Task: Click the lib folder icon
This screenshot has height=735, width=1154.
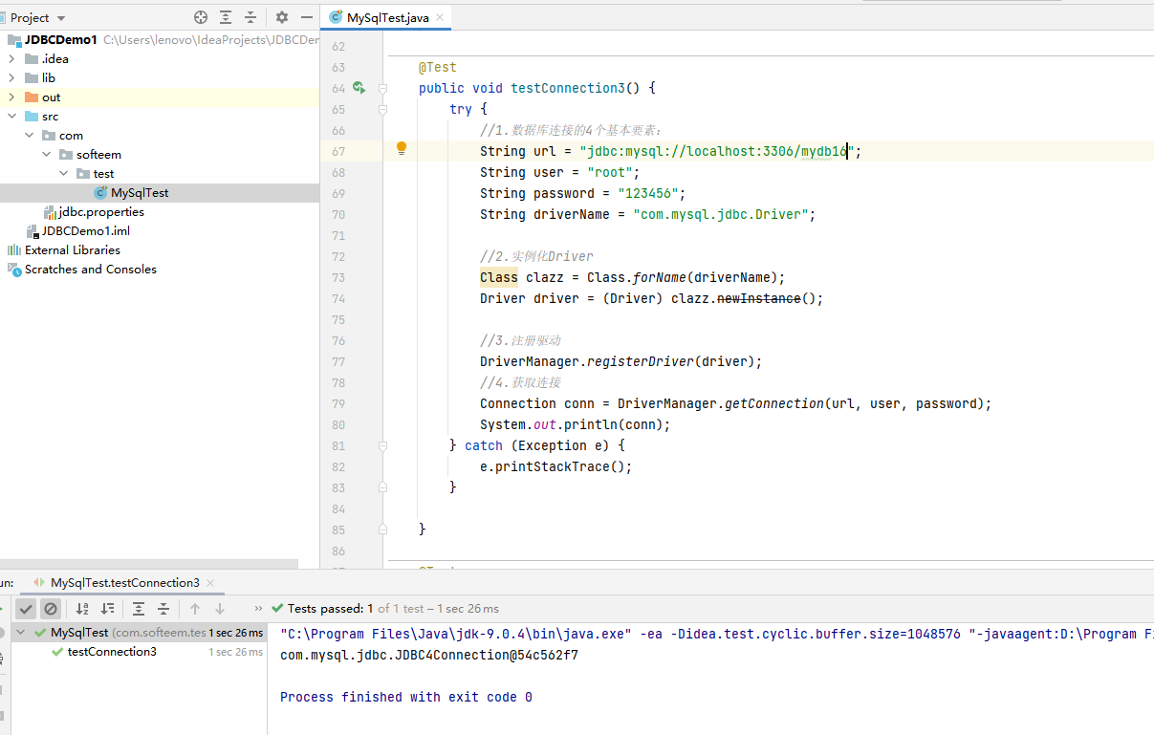Action: click(32, 77)
